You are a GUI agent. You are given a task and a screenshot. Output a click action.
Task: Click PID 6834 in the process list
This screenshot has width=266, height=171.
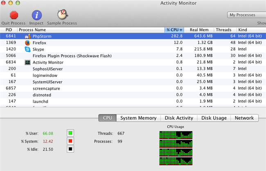point(11,62)
